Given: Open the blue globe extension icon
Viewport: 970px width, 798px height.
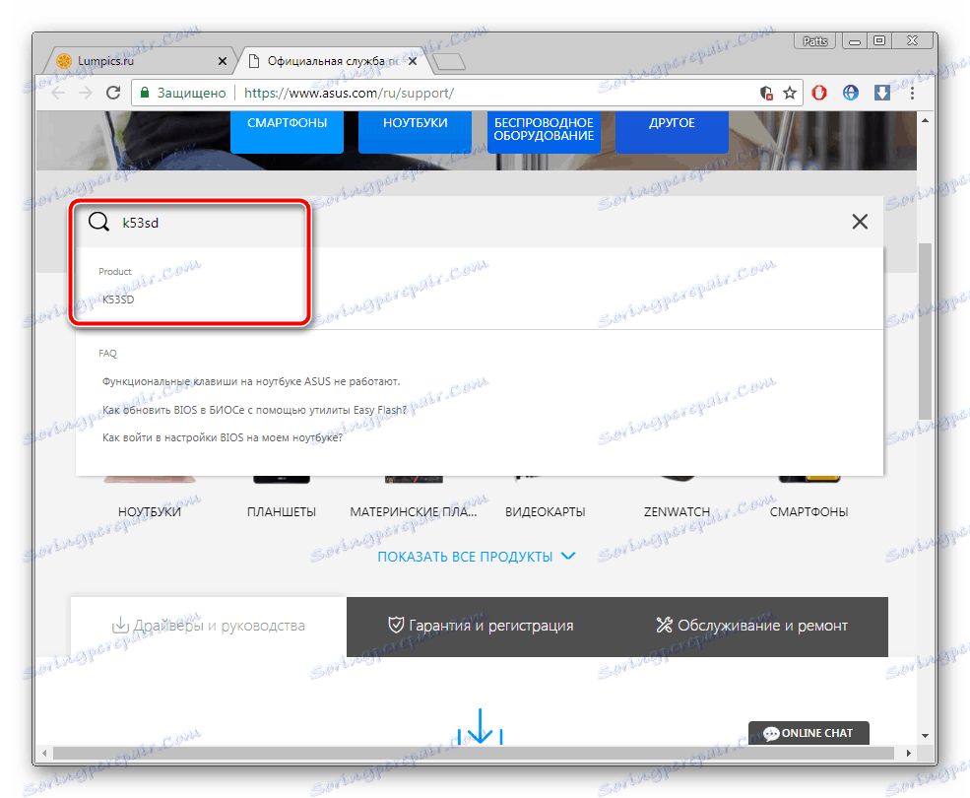Looking at the screenshot, I should click(849, 92).
